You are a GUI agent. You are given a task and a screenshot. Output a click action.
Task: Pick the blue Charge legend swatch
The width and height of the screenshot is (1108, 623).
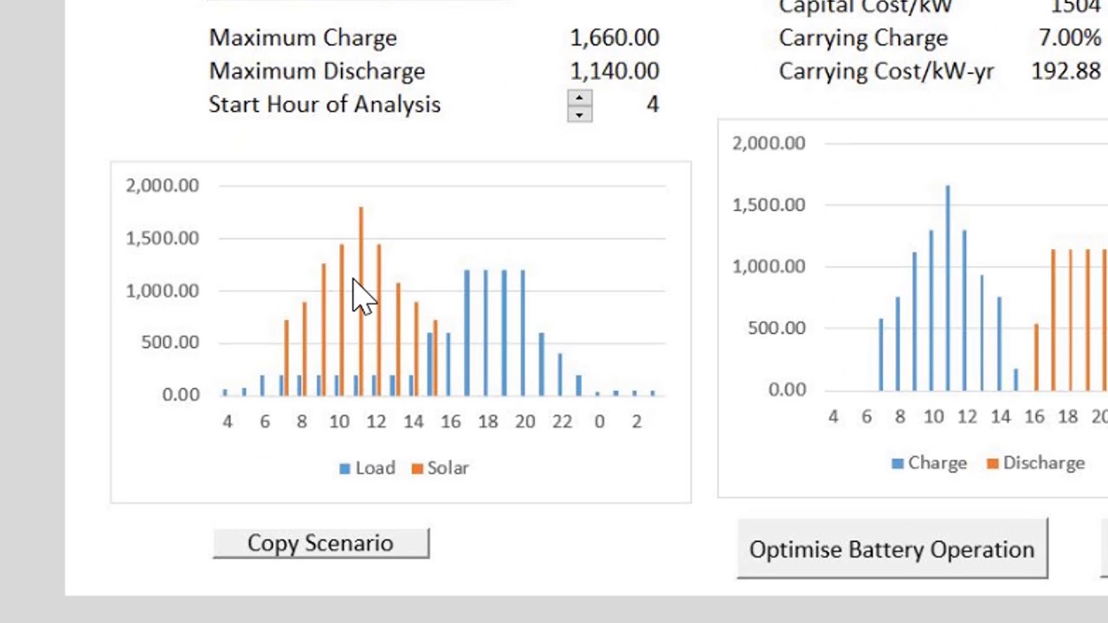click(x=898, y=464)
